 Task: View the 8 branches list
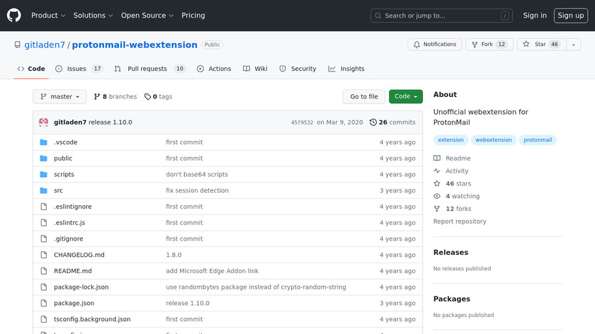[115, 97]
